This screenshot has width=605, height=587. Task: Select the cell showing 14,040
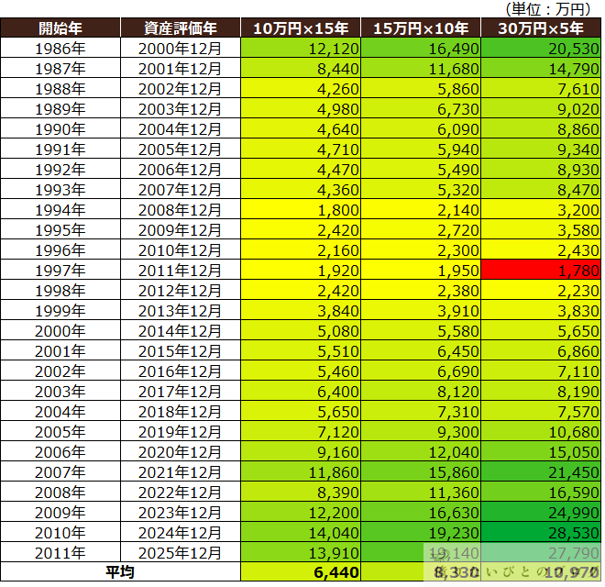(x=300, y=532)
